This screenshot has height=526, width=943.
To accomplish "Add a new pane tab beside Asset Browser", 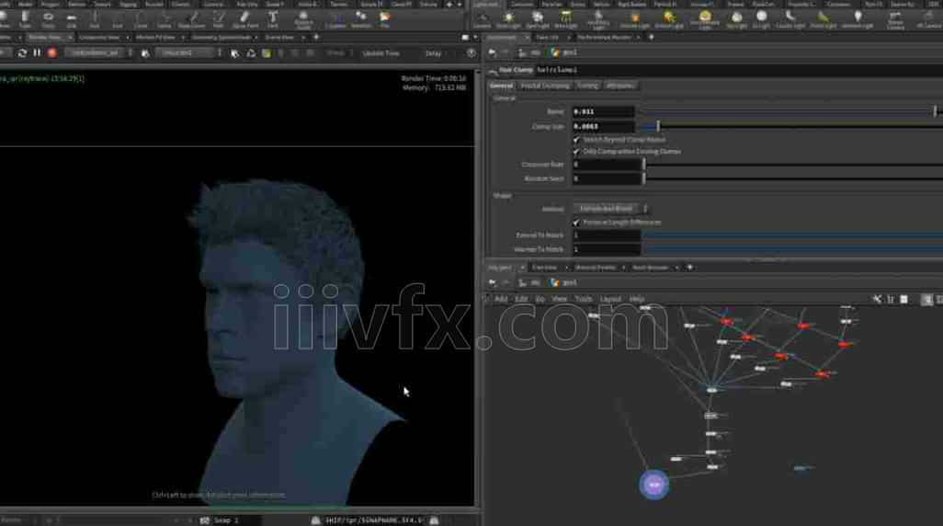I will point(690,268).
